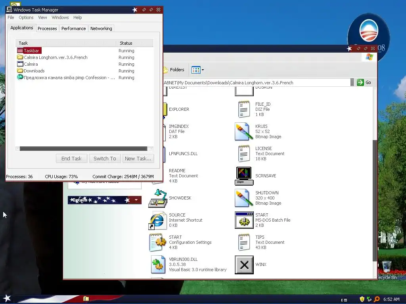Click the address bar path field
The width and height of the screenshot is (406, 304).
pyautogui.click(x=257, y=83)
